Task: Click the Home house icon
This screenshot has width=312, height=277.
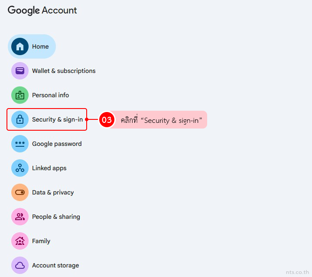Action: tap(20, 46)
